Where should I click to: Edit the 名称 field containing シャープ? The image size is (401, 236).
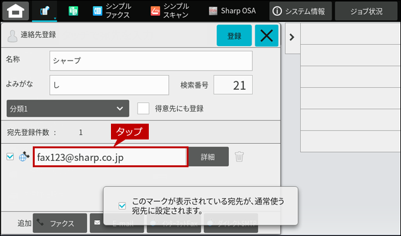(x=151, y=61)
